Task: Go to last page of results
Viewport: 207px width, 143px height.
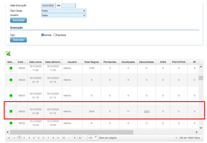Action: (80, 138)
